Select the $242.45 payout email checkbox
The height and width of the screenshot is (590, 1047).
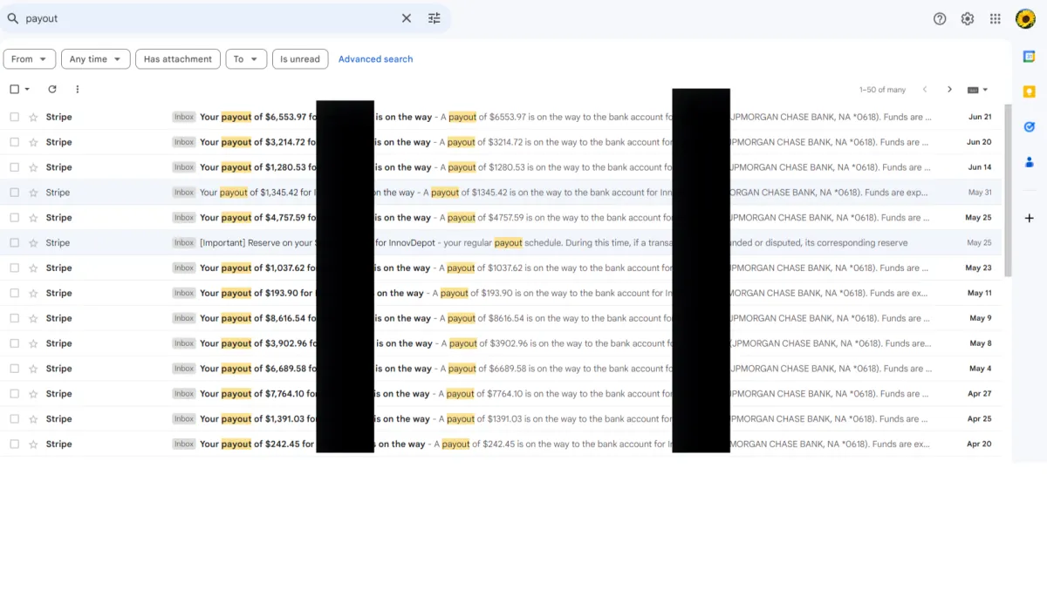14,444
